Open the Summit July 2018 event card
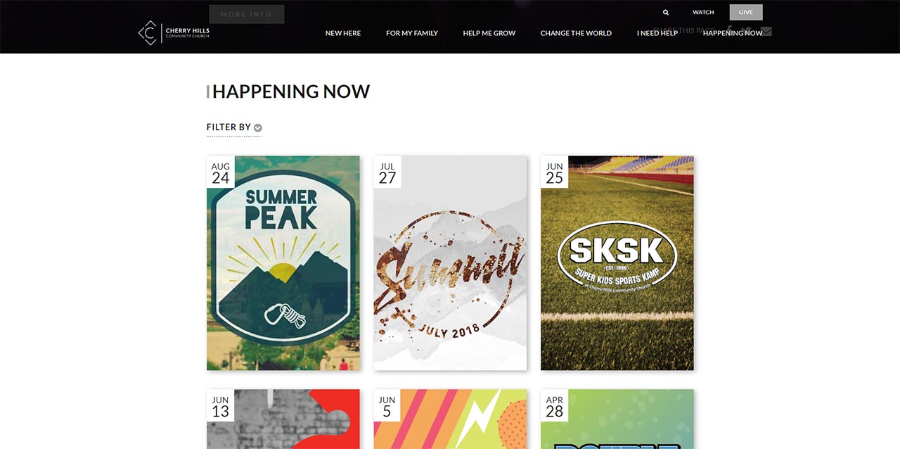Image resolution: width=900 pixels, height=449 pixels. [x=450, y=263]
